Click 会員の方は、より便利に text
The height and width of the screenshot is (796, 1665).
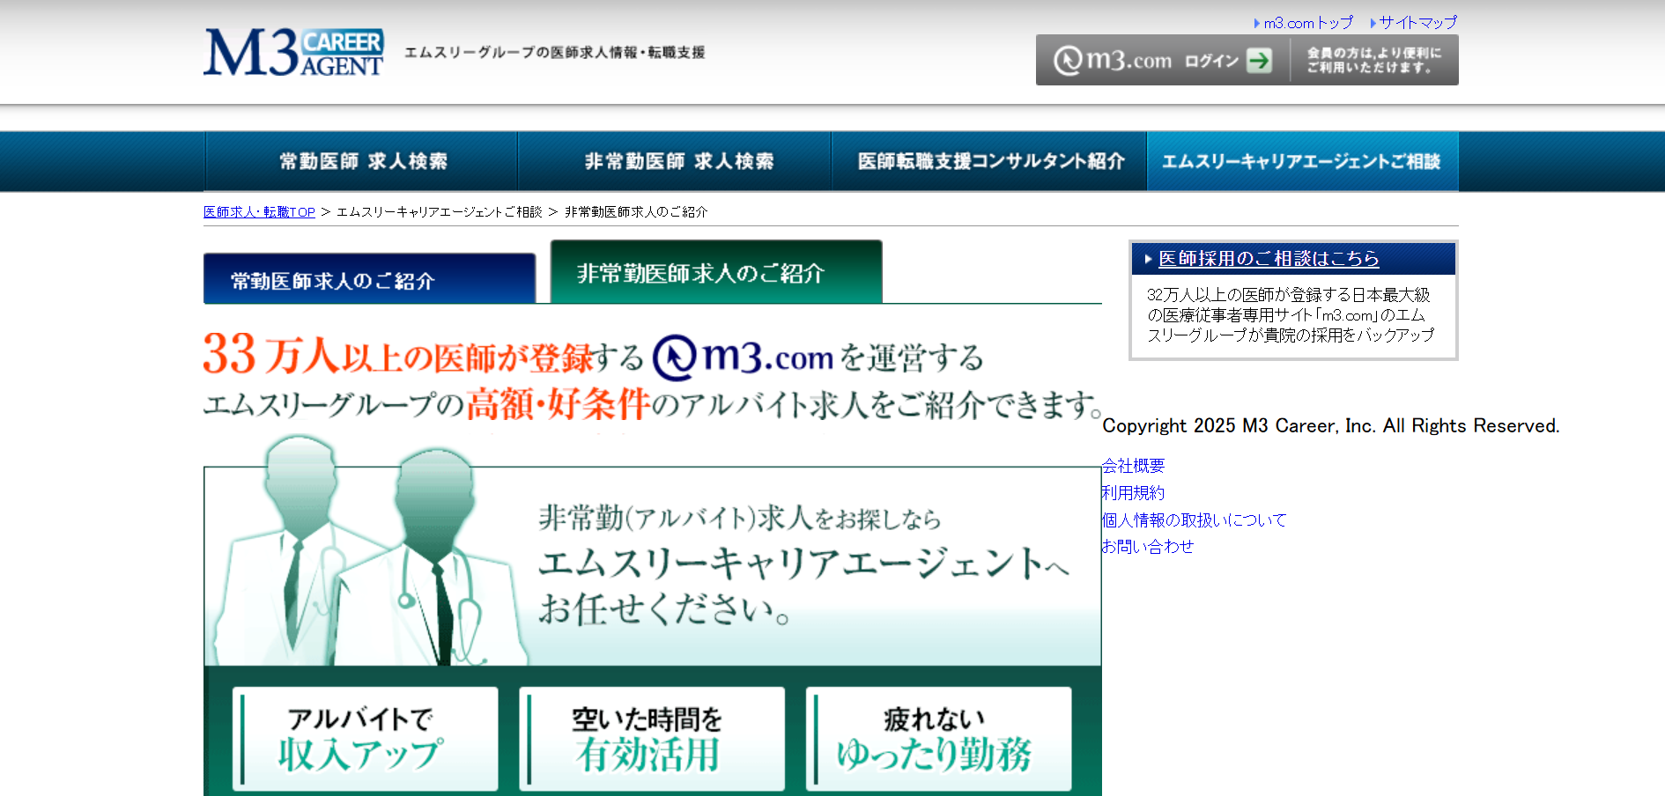[x=1374, y=60]
